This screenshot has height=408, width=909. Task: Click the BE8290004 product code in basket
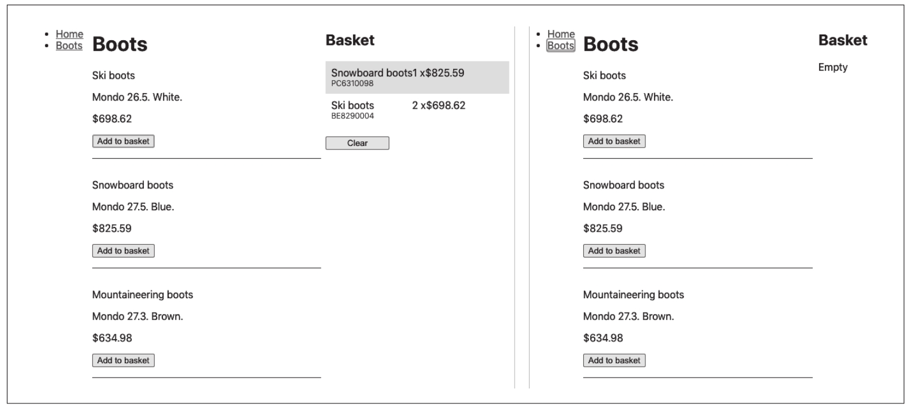click(352, 116)
